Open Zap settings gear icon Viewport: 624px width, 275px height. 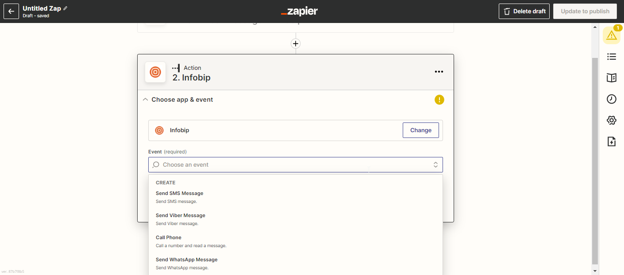[611, 120]
